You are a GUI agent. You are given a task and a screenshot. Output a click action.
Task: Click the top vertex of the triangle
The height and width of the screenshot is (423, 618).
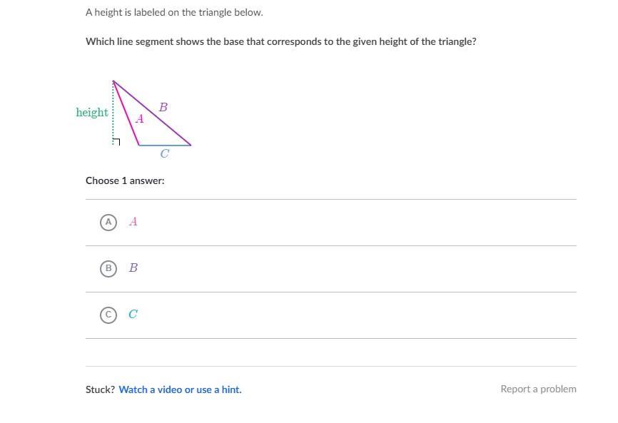pyautogui.click(x=113, y=81)
